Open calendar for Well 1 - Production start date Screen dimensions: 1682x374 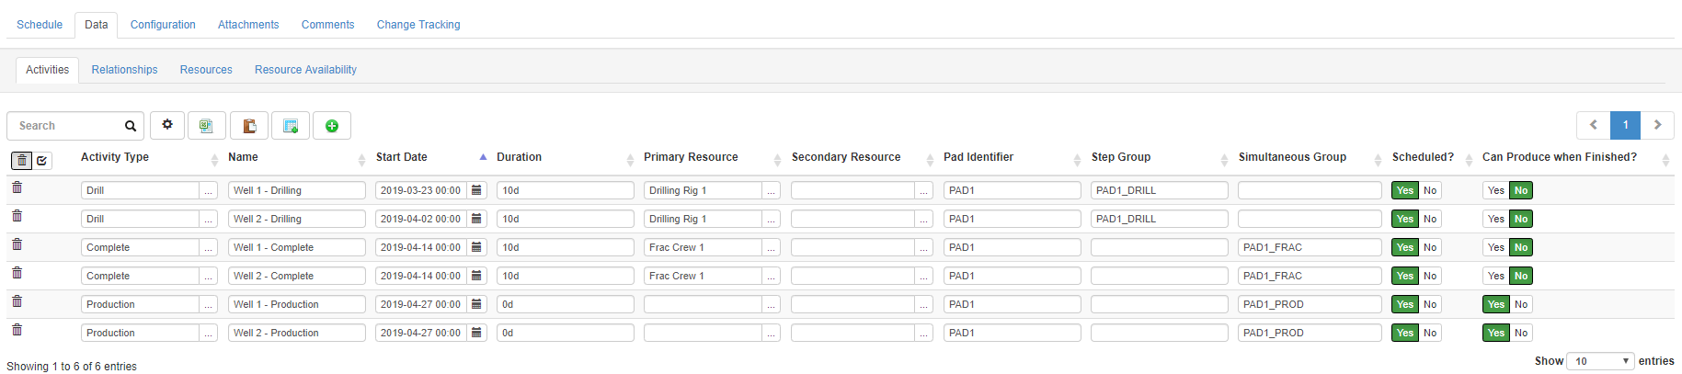tap(476, 304)
